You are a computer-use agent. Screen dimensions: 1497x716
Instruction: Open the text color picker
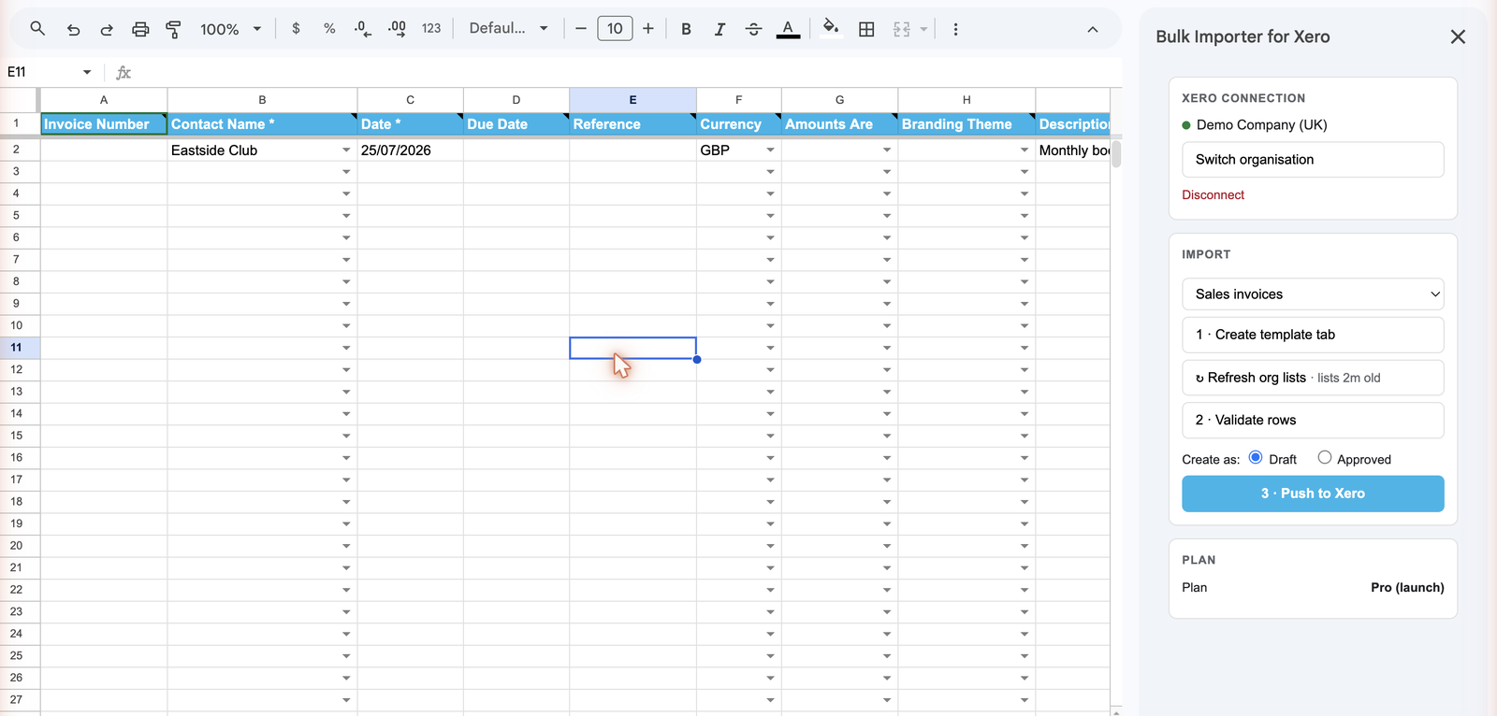[789, 29]
